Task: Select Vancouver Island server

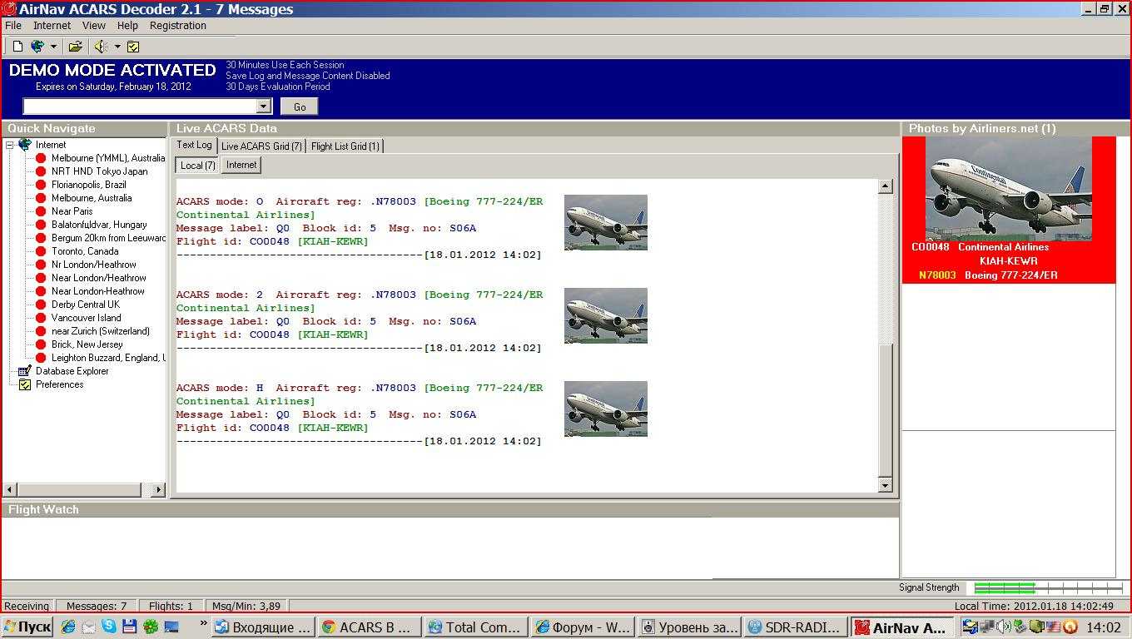Action: pyautogui.click(x=86, y=318)
